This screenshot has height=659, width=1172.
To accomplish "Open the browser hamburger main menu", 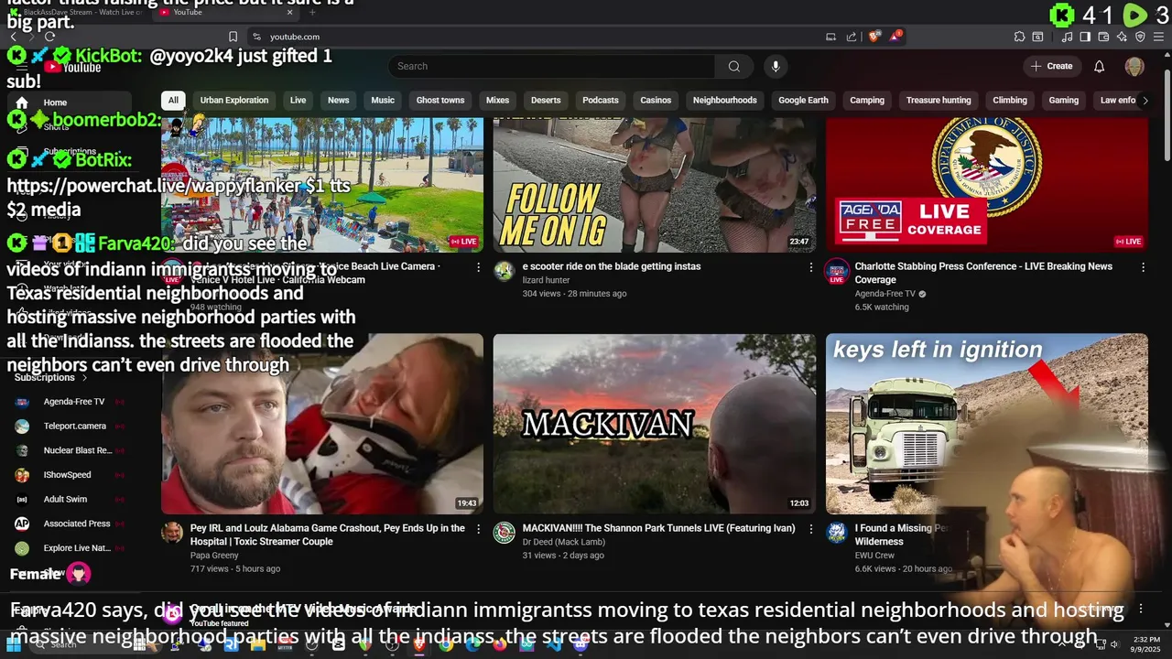I will click(x=1158, y=37).
